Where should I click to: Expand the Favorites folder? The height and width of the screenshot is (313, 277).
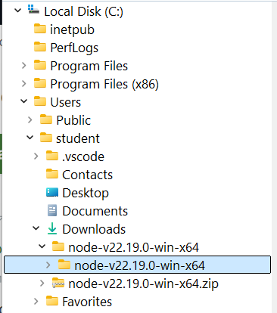click(x=36, y=302)
